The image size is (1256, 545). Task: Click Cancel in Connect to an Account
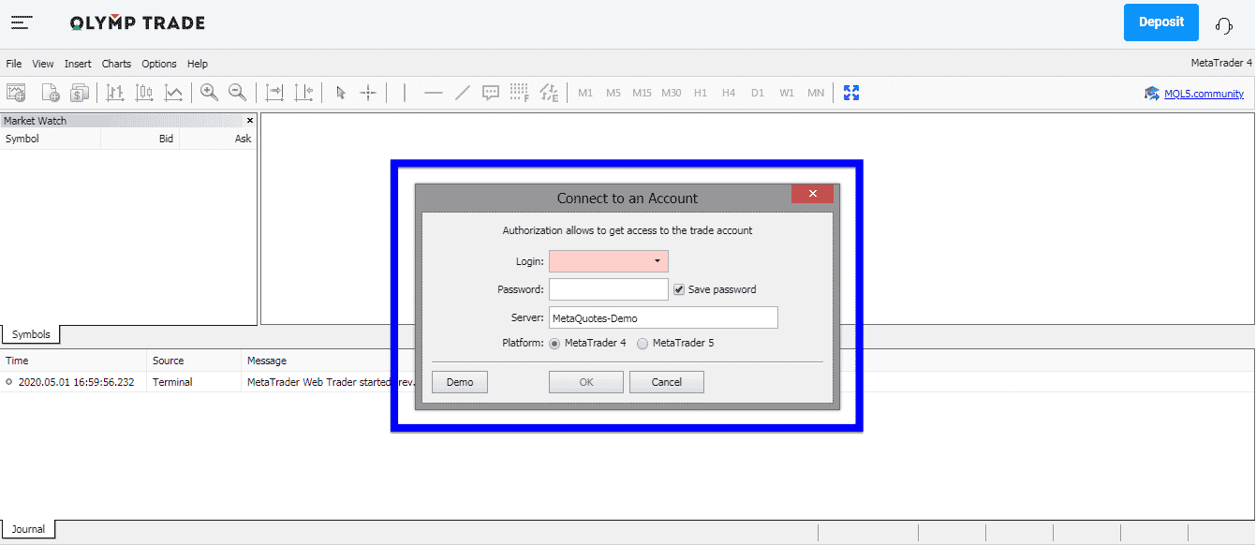667,382
